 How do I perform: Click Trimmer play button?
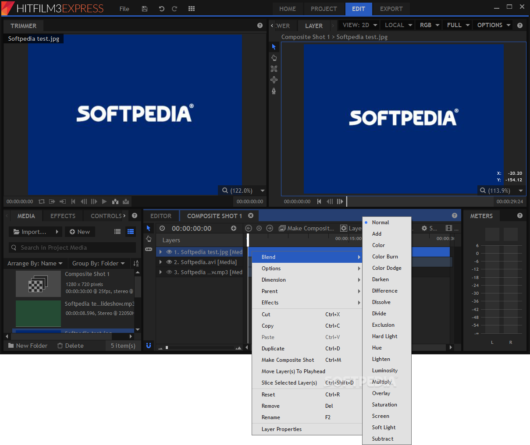click(104, 201)
